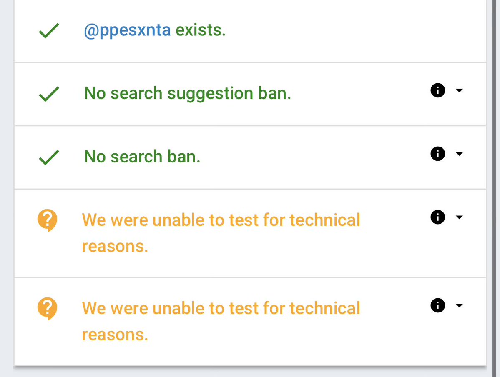
Task: Click the word "exists." after the username
Action: click(x=200, y=31)
